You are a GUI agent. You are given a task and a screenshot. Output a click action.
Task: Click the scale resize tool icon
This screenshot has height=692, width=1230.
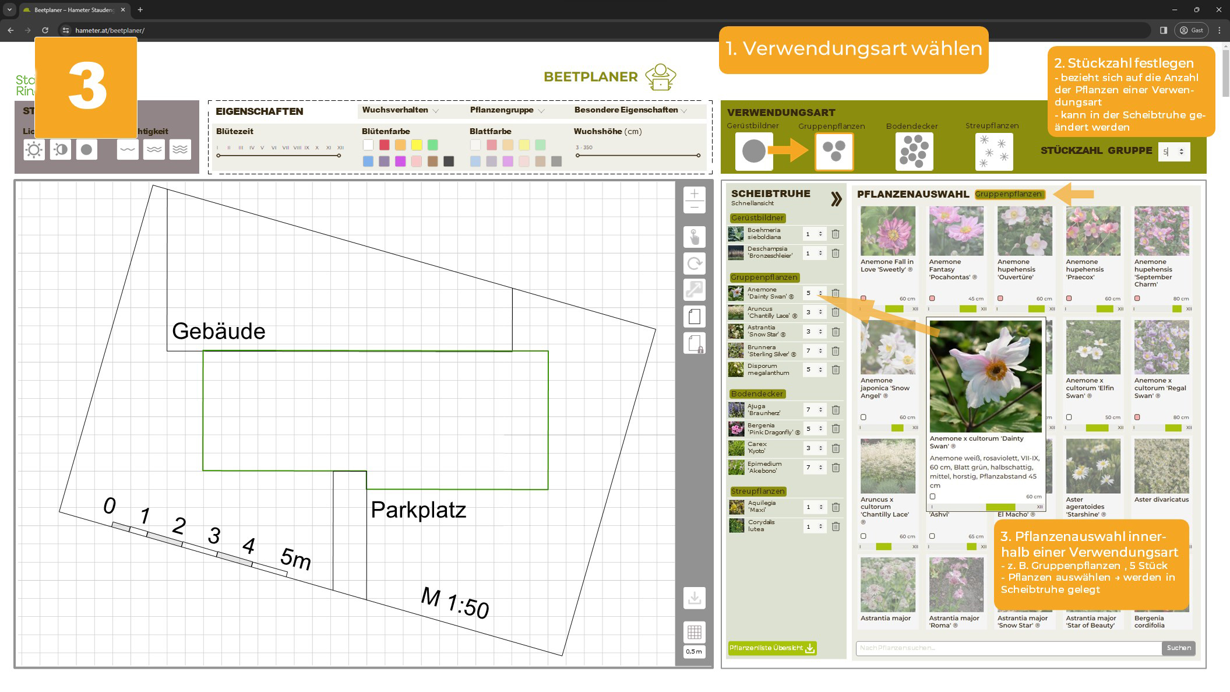tap(694, 290)
